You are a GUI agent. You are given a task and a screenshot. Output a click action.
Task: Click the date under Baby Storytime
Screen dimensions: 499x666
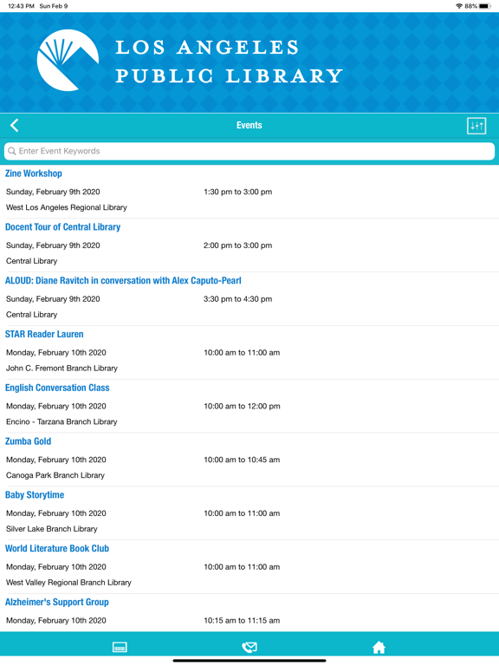[x=56, y=513]
